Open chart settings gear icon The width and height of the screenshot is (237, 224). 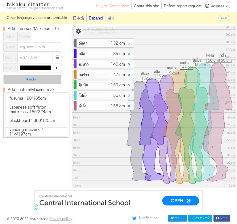tap(78, 31)
